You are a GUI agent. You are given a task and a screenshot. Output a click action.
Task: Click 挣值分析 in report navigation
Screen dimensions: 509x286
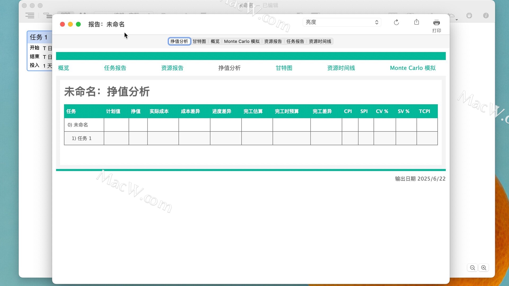point(229,68)
